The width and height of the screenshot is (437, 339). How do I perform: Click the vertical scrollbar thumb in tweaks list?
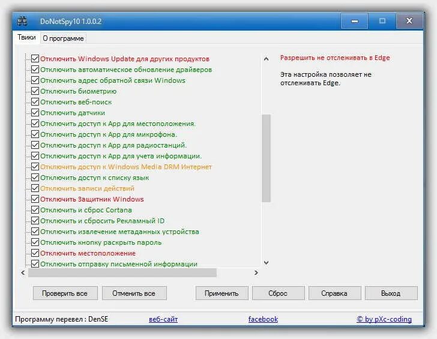pos(266,158)
